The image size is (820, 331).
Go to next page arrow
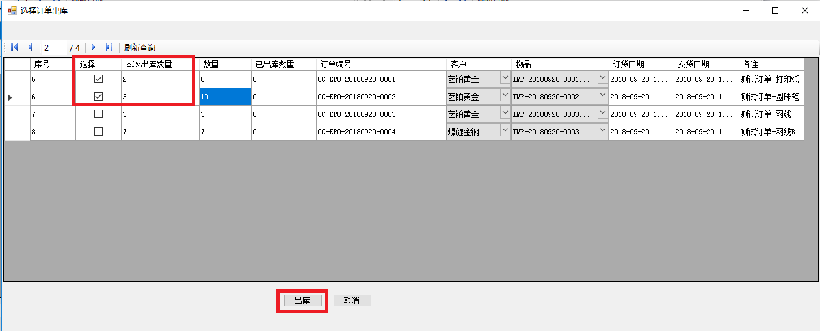(x=94, y=47)
